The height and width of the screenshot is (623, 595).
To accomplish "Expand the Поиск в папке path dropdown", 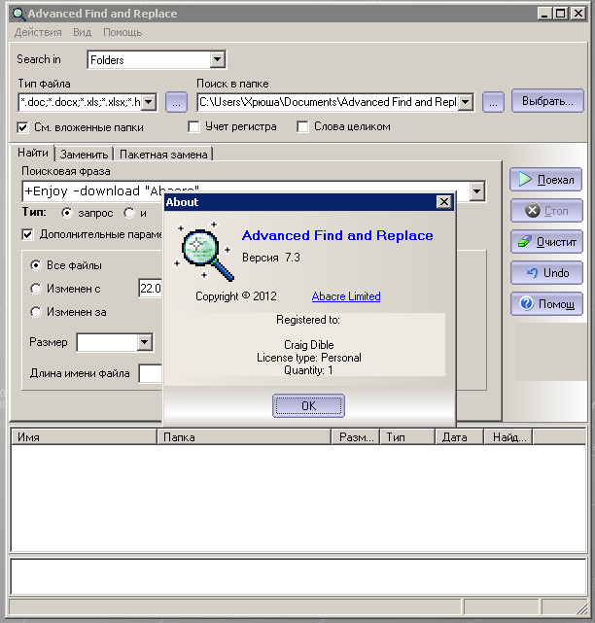I will click(465, 102).
